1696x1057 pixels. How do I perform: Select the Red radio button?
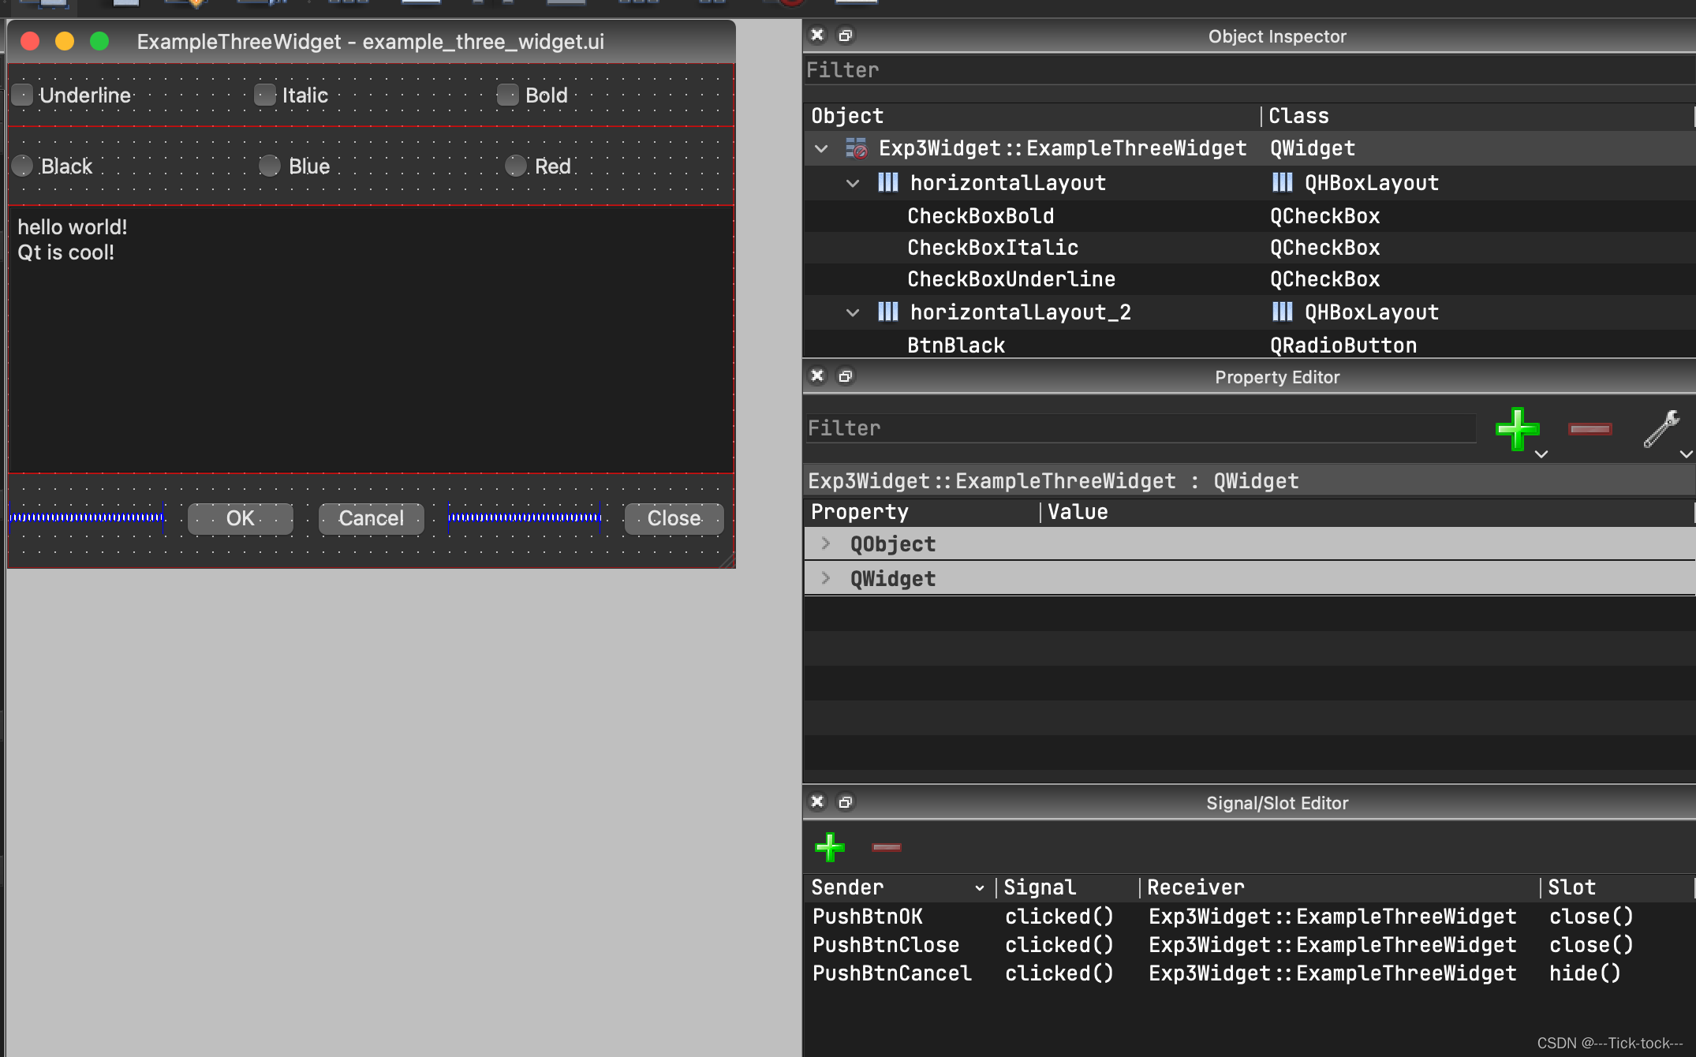pos(514,166)
